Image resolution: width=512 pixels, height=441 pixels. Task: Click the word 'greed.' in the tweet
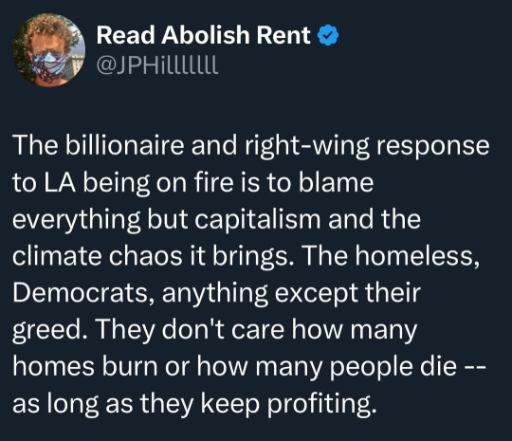[48, 331]
